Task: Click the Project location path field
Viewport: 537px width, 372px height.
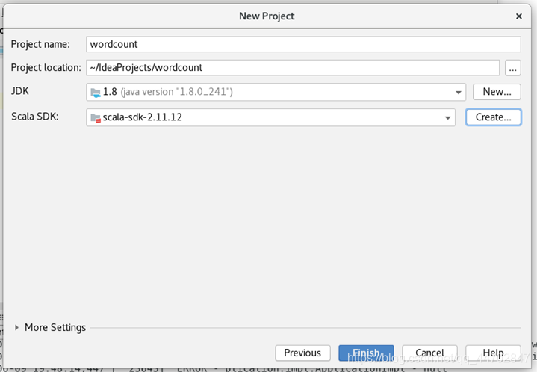Action: 293,67
